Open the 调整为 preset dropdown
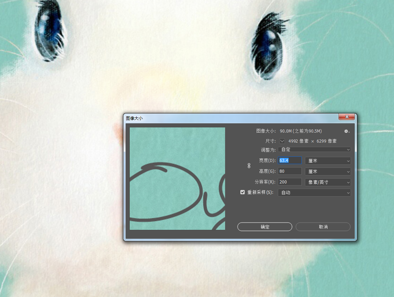This screenshot has height=297, width=394. [314, 150]
